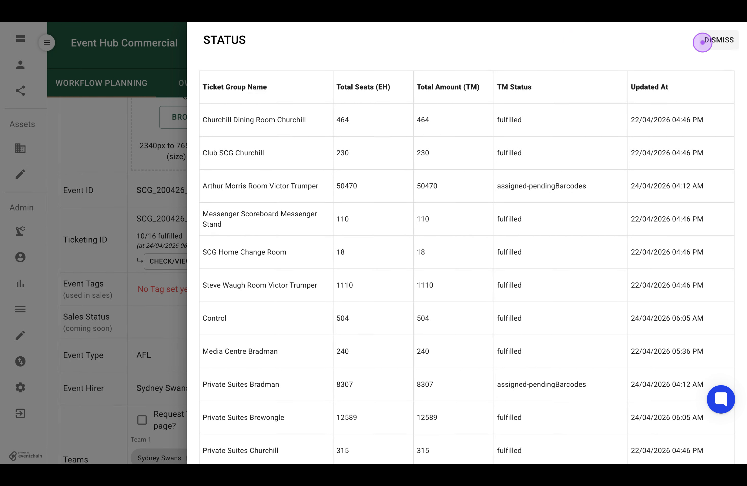
Task: Select 'Steve Waugh Room Victor Trumper' cell
Action: pos(266,285)
